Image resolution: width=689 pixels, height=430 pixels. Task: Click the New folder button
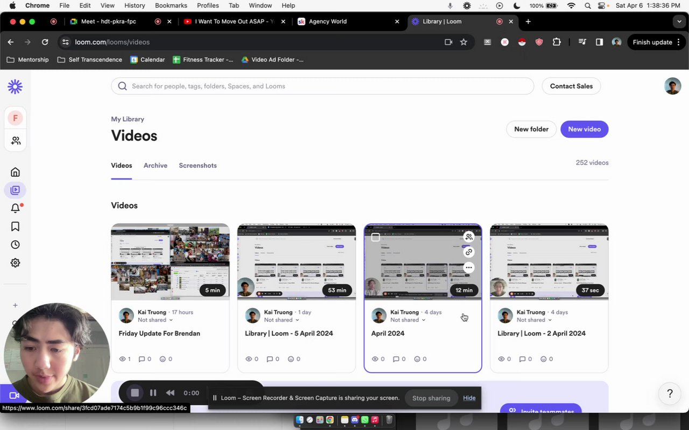coord(531,129)
